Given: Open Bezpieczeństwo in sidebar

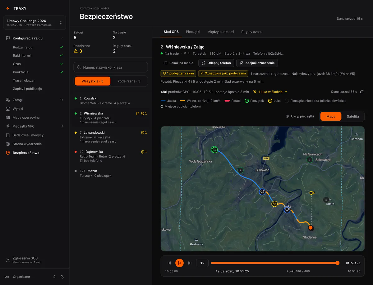Looking at the screenshot, I should [35, 153].
